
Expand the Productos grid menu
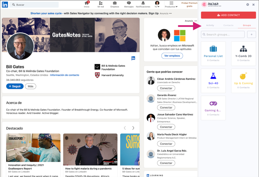tap(171, 4)
